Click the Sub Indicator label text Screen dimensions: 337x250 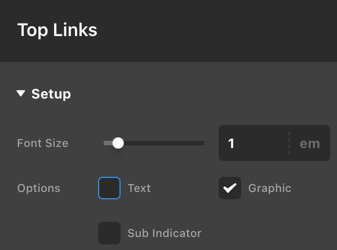[165, 233]
